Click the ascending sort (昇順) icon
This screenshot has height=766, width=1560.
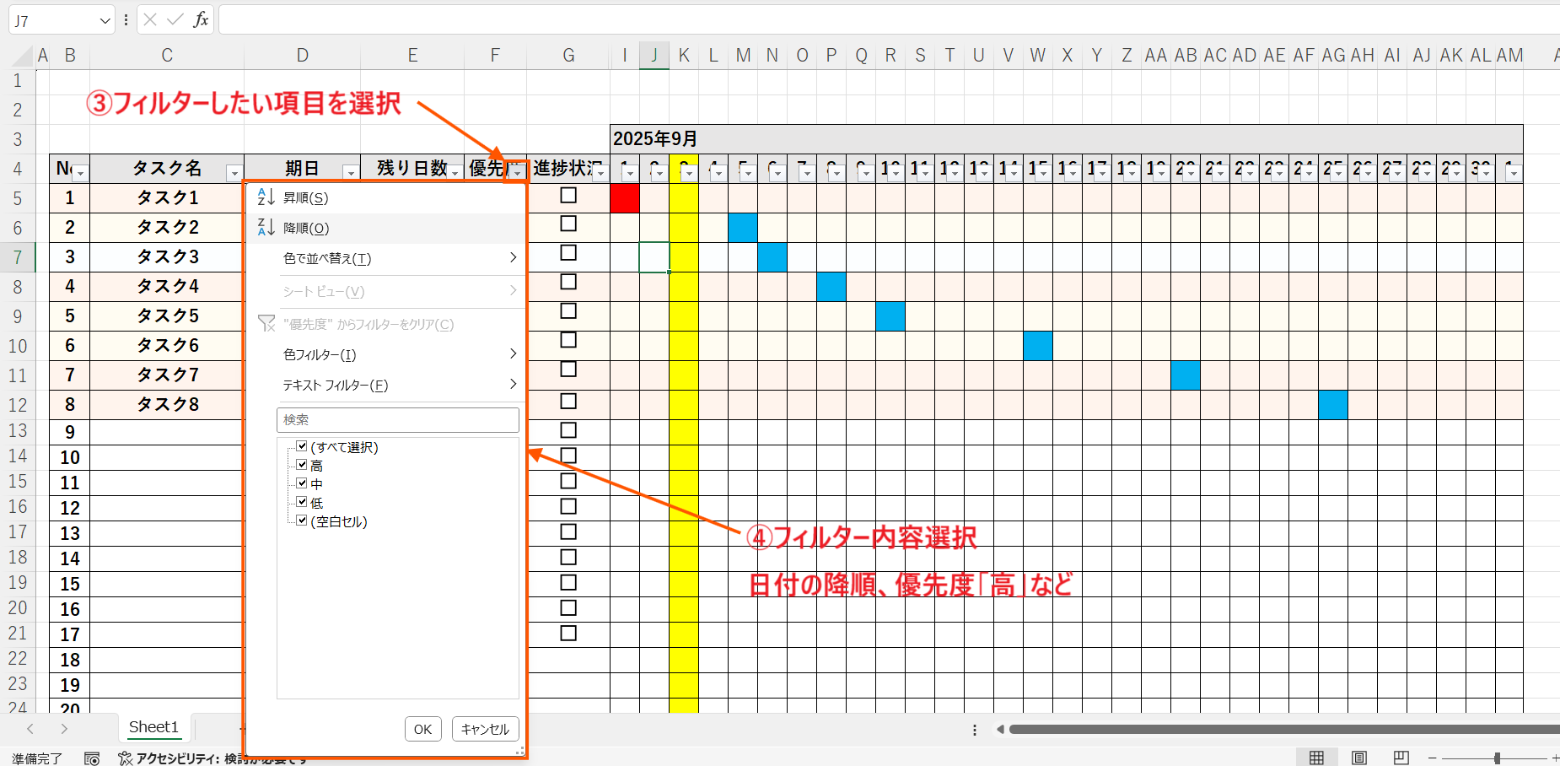pyautogui.click(x=266, y=197)
